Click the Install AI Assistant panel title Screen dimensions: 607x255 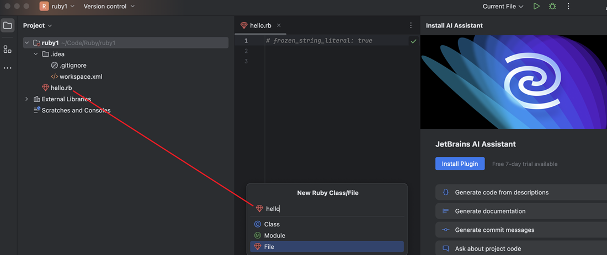pyautogui.click(x=455, y=25)
